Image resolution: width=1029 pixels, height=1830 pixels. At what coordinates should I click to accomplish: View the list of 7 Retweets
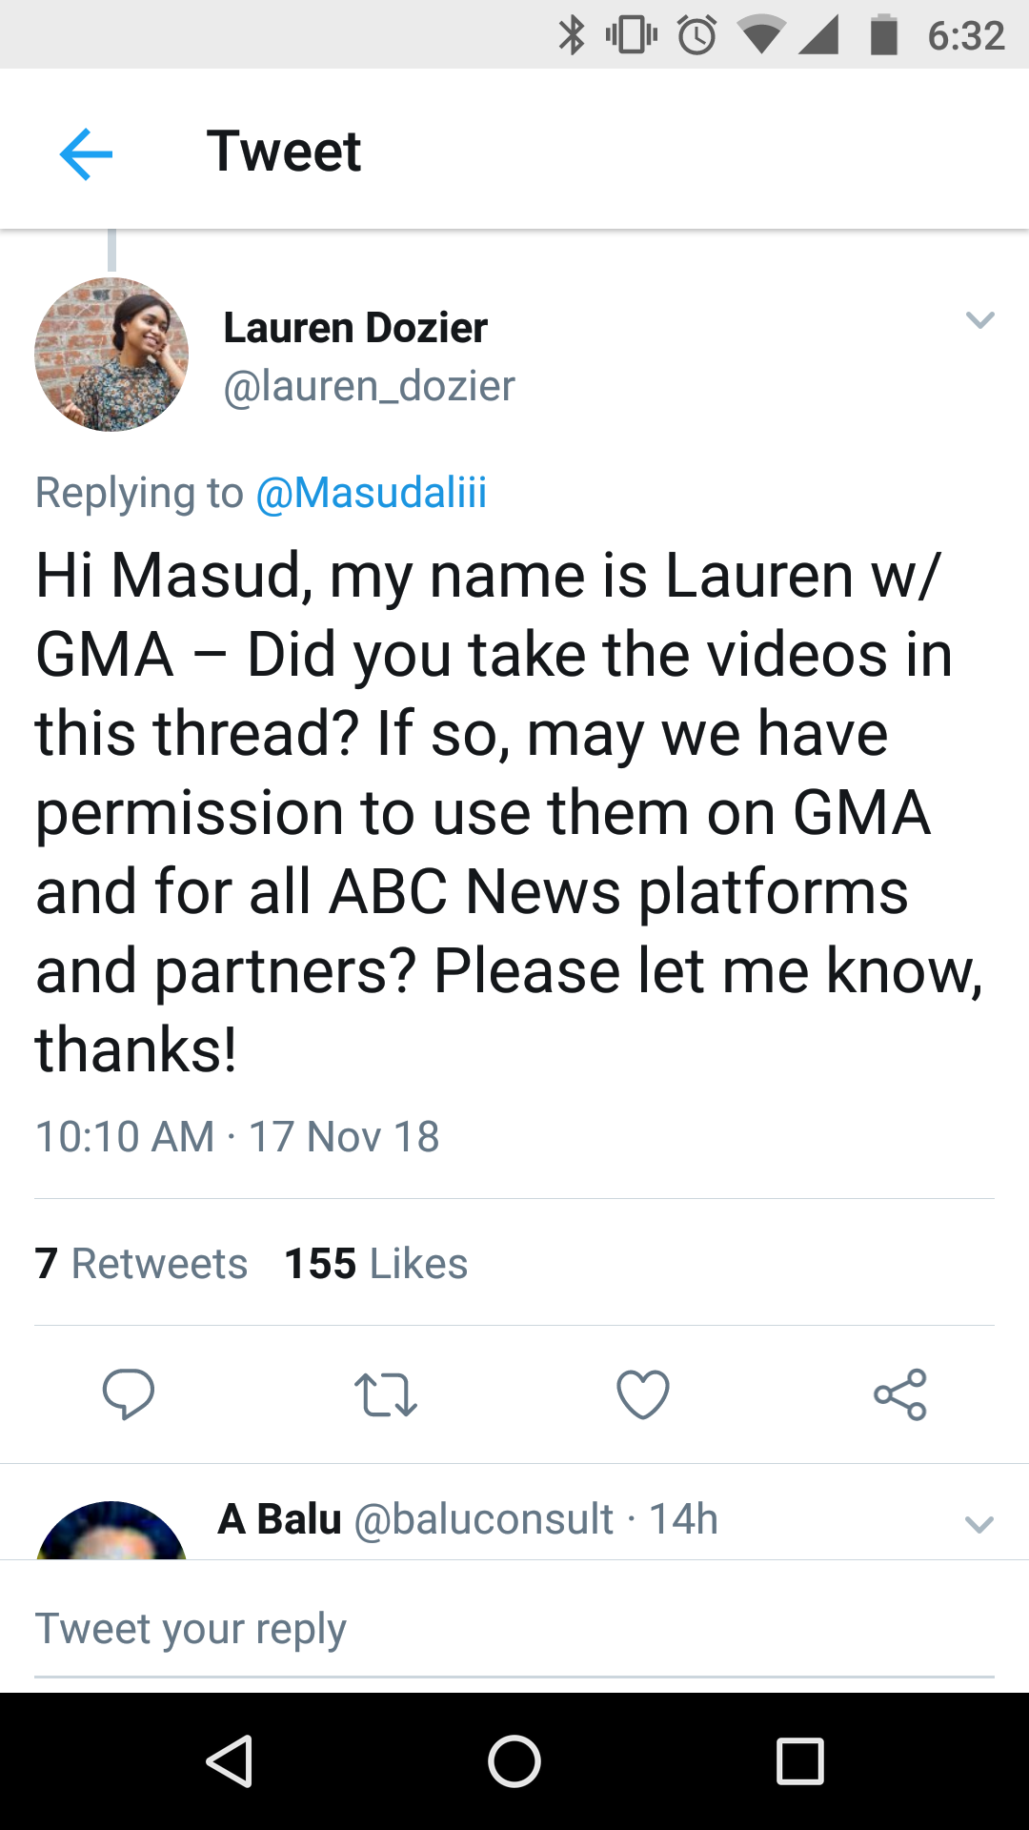tap(141, 1264)
